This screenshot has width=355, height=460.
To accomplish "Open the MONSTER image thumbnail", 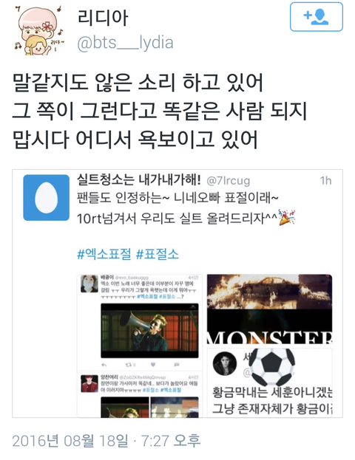I will click(269, 309).
